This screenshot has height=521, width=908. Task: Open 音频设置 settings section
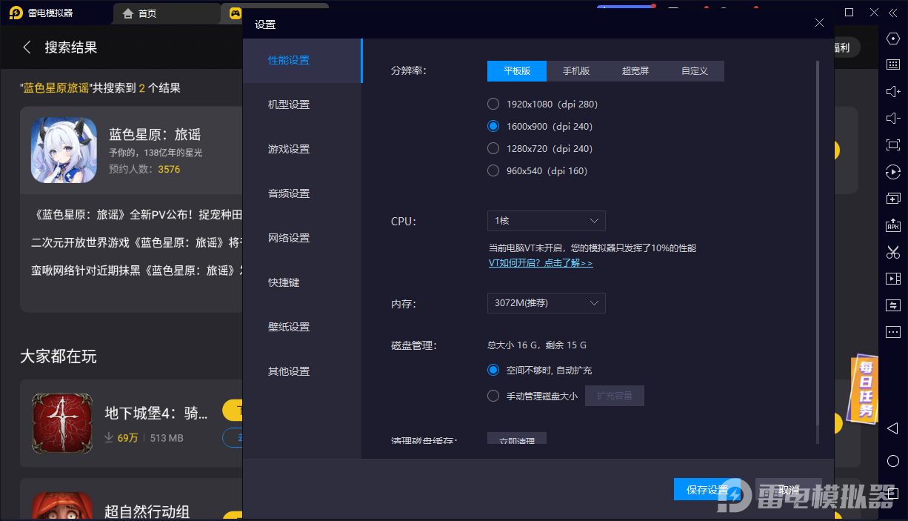302,193
